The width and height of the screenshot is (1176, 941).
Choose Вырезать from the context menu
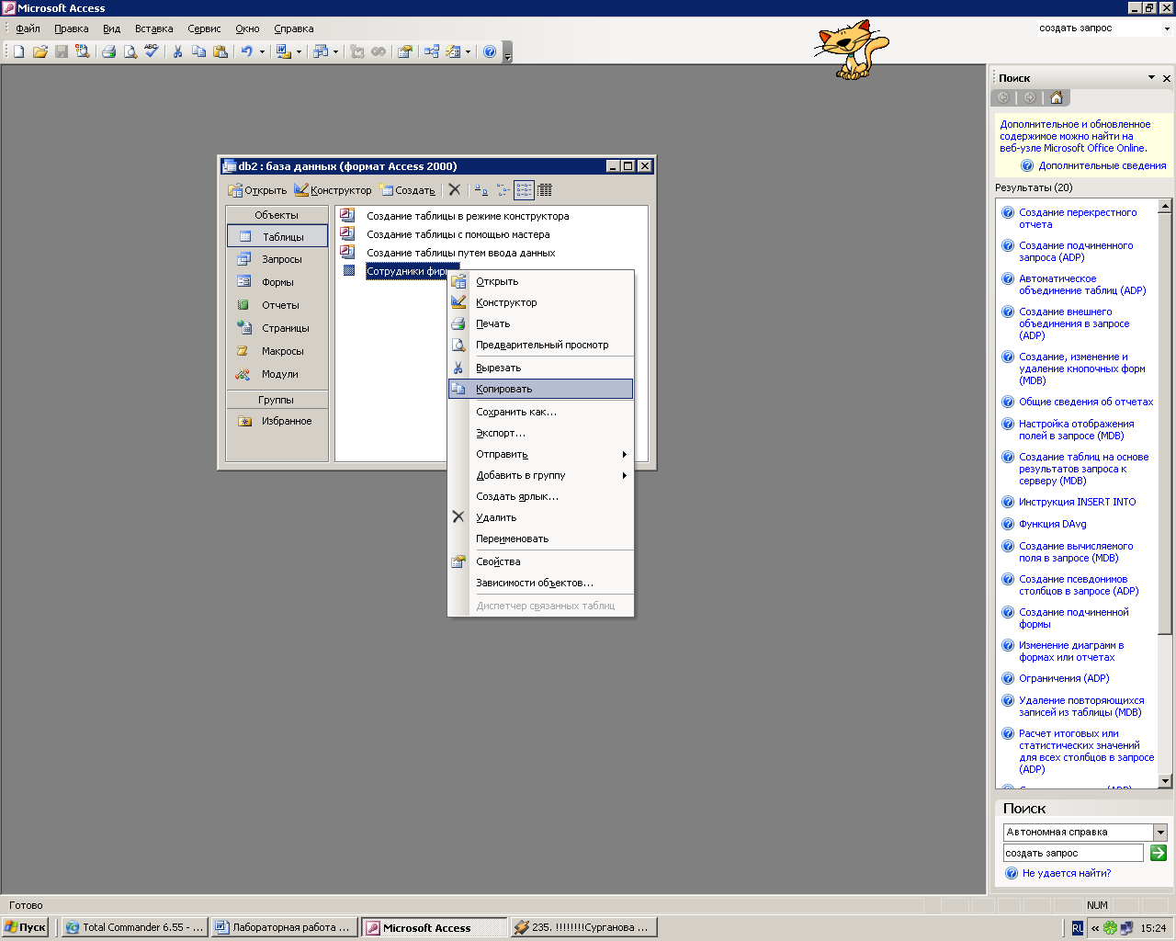(x=540, y=368)
